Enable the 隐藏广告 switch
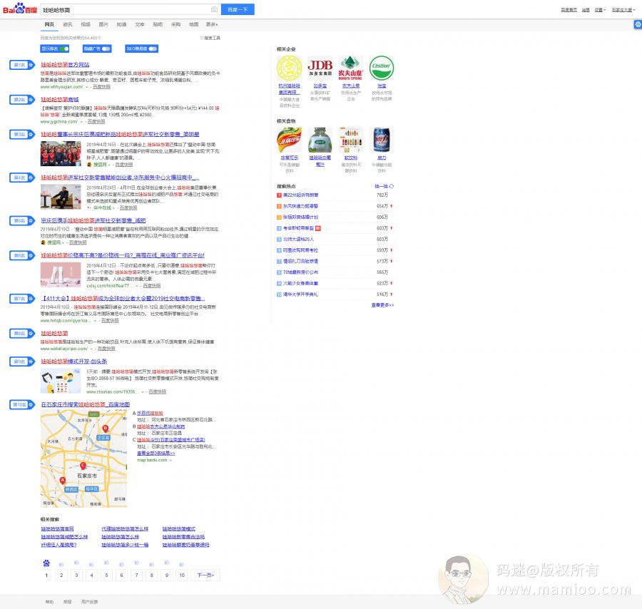The height and width of the screenshot is (609, 642). point(106,48)
